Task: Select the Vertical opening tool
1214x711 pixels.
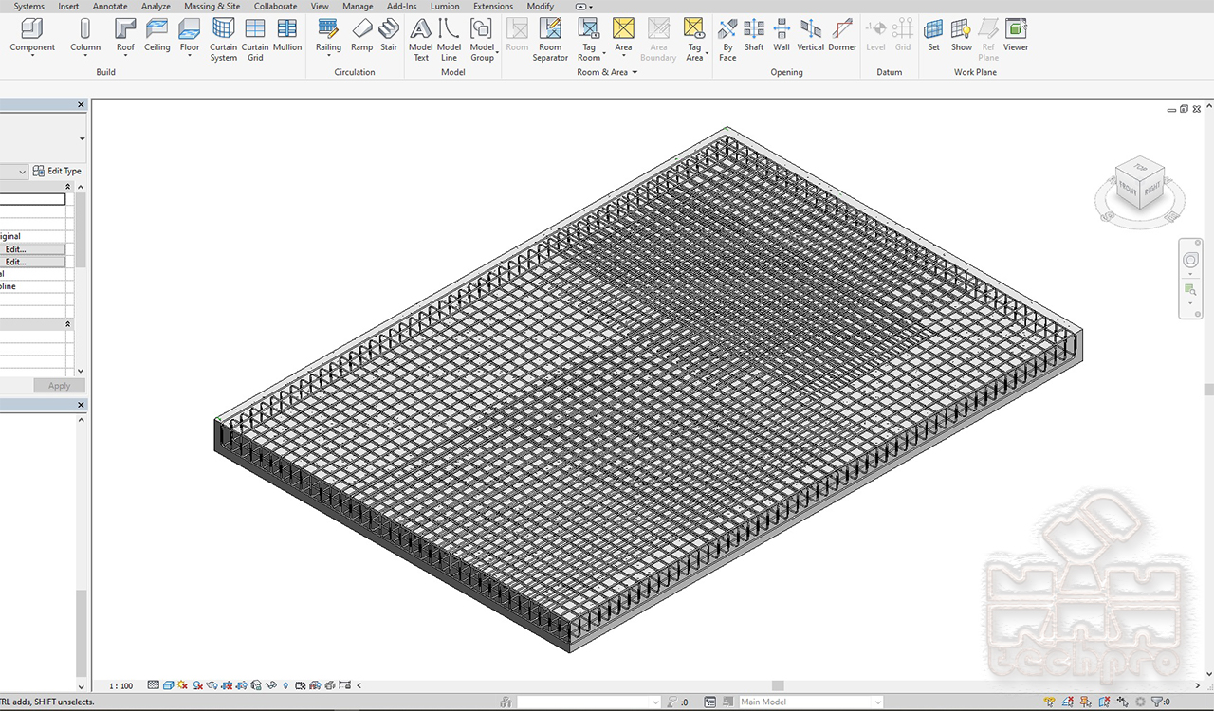Action: pyautogui.click(x=811, y=35)
